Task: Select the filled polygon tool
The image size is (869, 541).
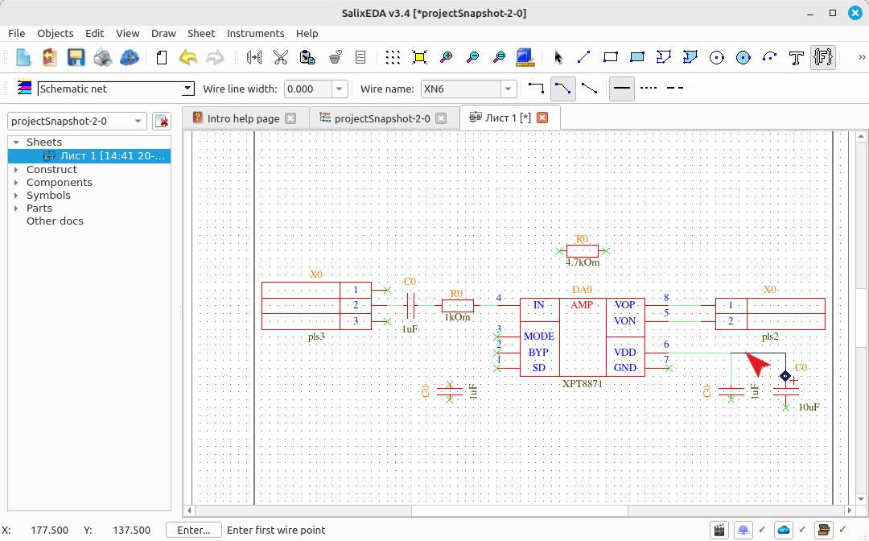Action: pos(690,57)
